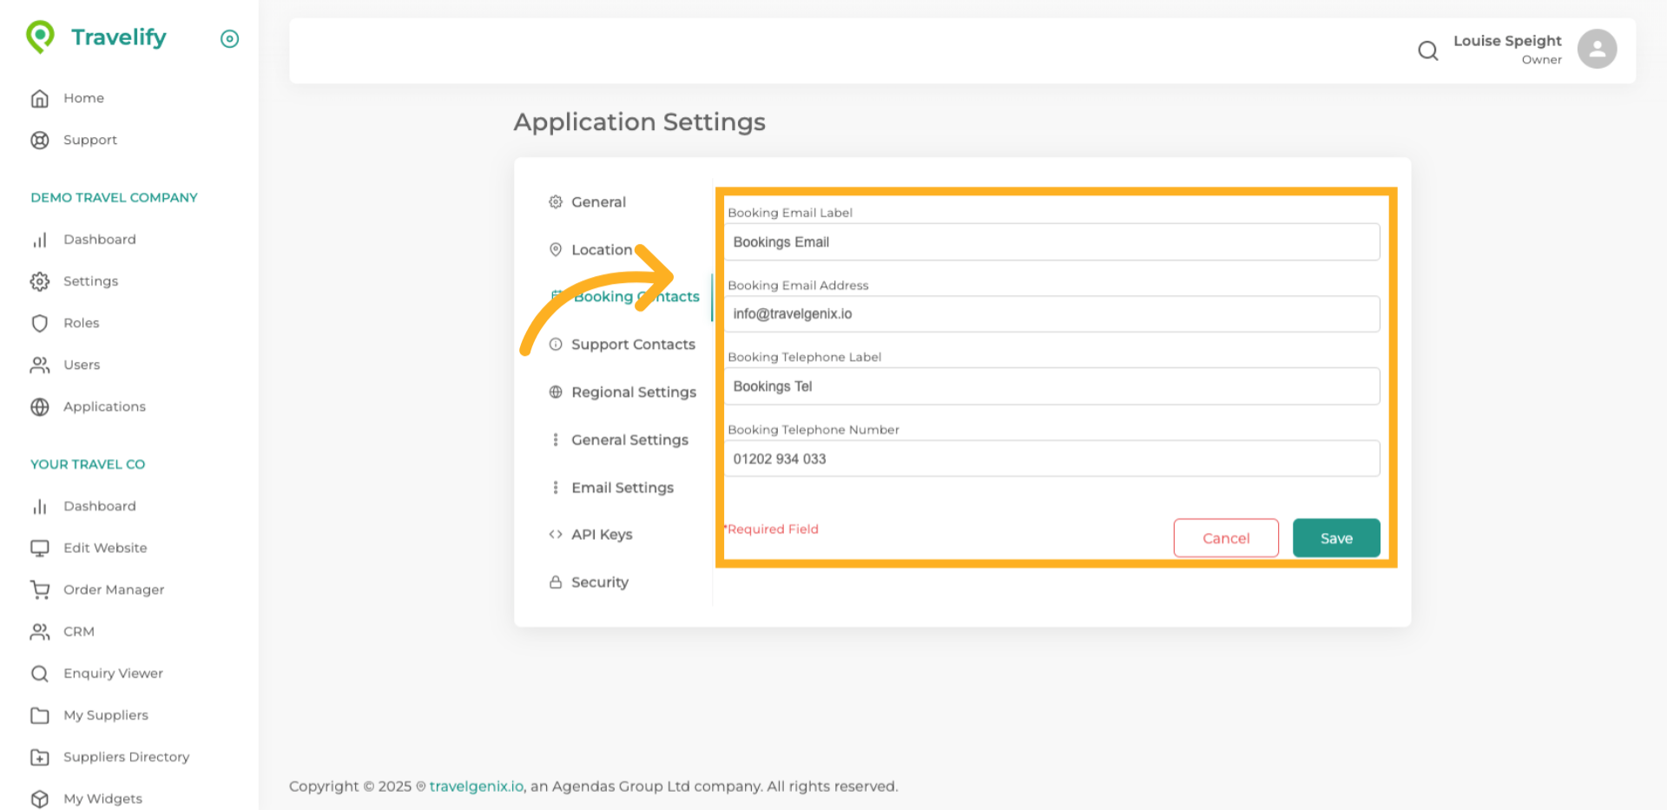This screenshot has width=1667, height=810.
Task: Click the search magnifier icon in header
Action: [x=1427, y=51]
